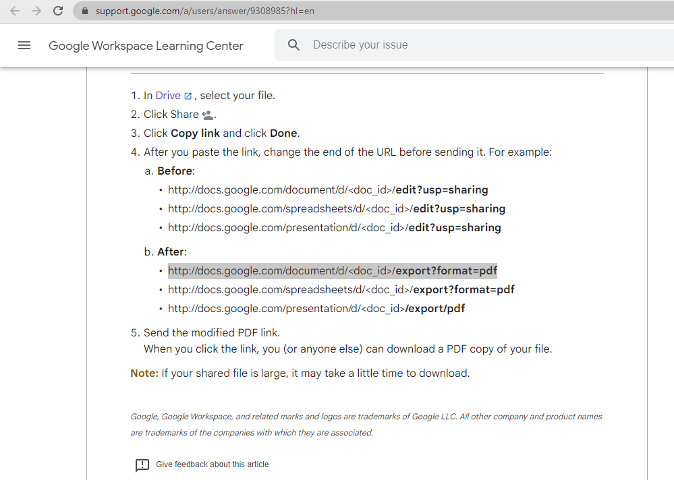The width and height of the screenshot is (674, 480).
Task: Click the search magnifier icon
Action: coord(293,44)
